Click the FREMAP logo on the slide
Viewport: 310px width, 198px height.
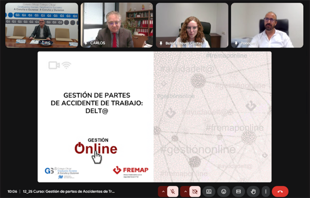coord(130,171)
